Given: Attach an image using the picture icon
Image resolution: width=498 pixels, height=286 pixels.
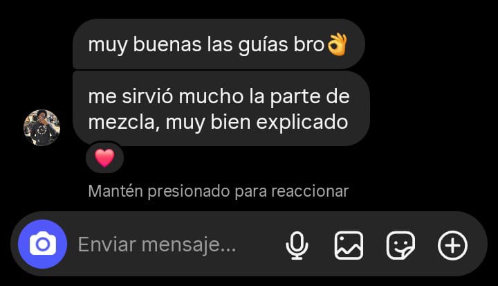Looking at the screenshot, I should pos(349,245).
